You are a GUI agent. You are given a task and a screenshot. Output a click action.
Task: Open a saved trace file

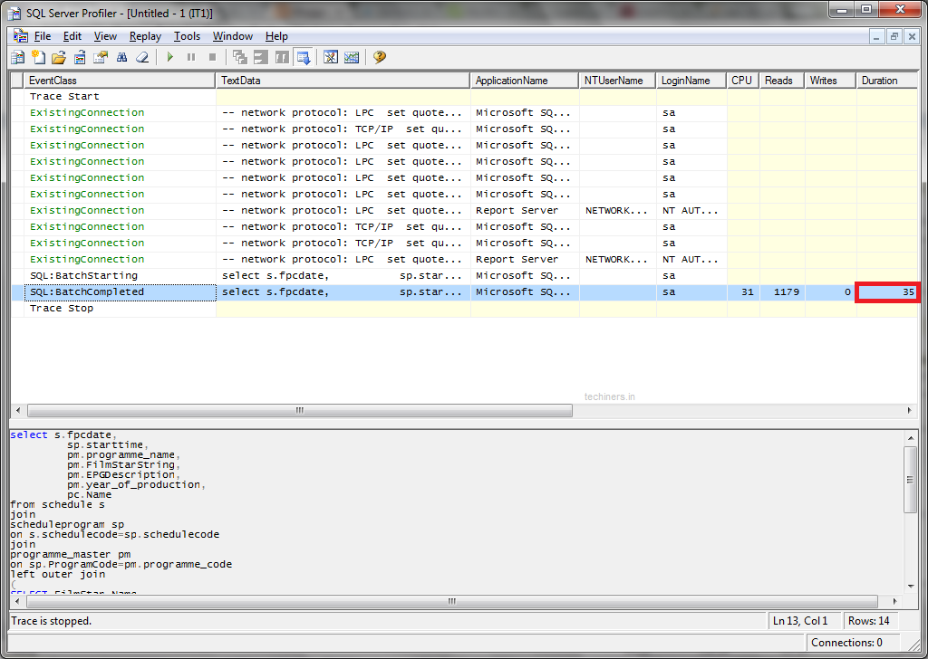pos(58,56)
